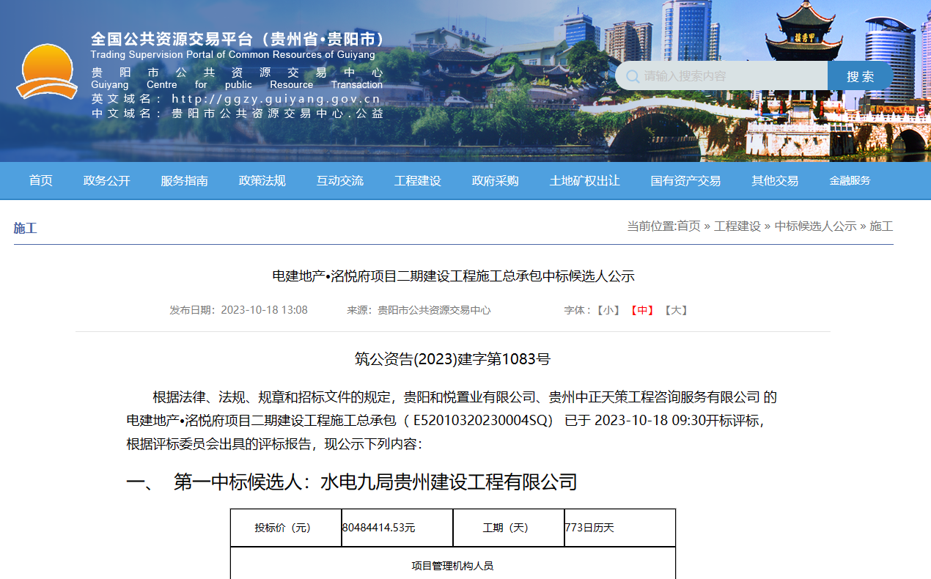This screenshot has height=579, width=931.
Task: Select 互动交流 in the nav bar
Action: 339,181
